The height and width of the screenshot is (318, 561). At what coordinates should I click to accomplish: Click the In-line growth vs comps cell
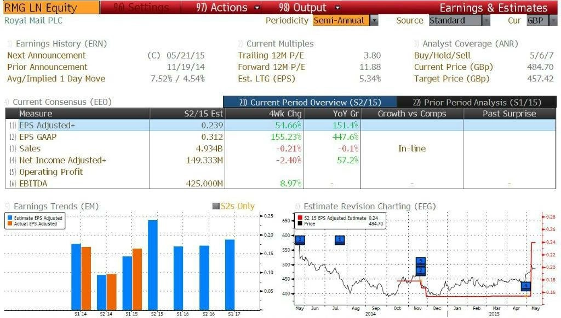[x=412, y=149]
